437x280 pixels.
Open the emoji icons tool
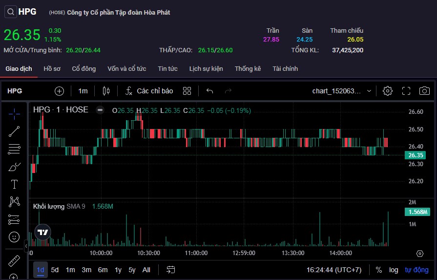pyautogui.click(x=14, y=237)
